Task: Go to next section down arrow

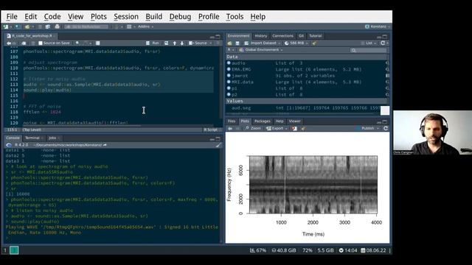Action: tap(182, 43)
